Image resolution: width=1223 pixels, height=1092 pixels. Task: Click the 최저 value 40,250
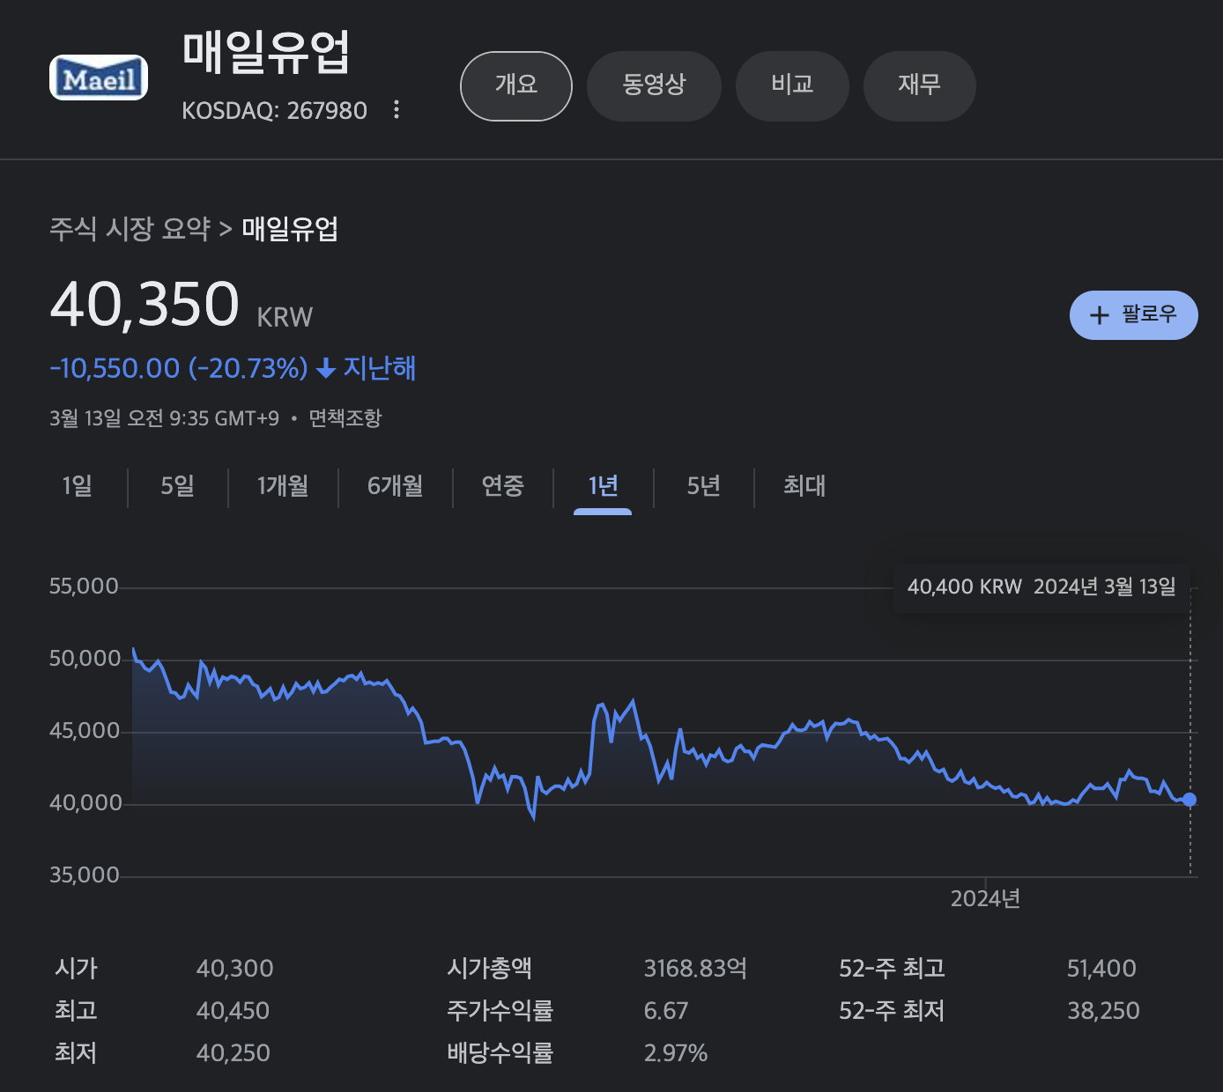233,1053
